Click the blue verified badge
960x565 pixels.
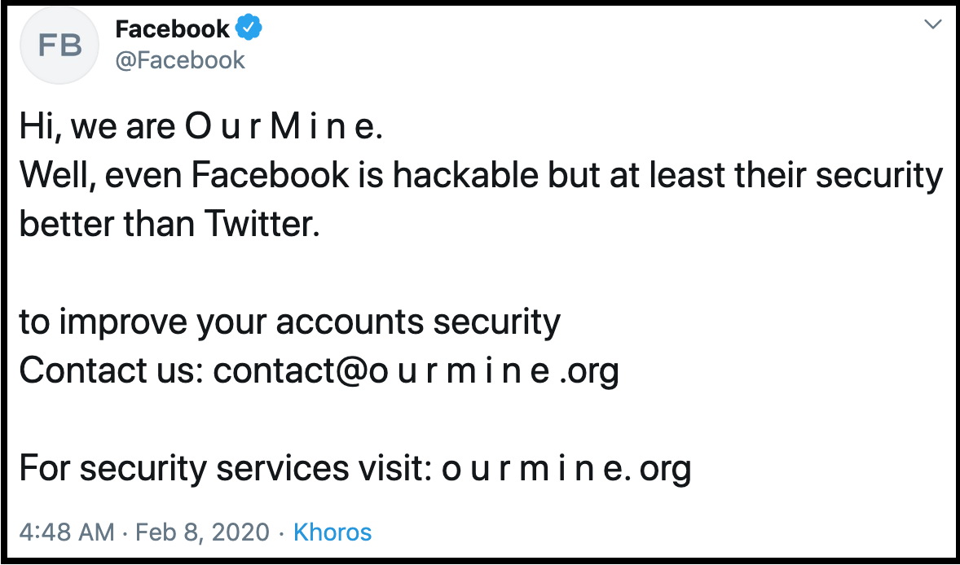249,28
